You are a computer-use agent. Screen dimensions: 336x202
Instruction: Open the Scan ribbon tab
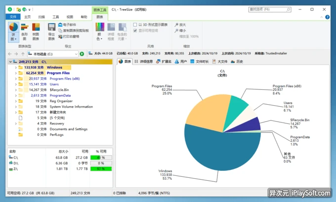pyautogui.click(x=42, y=17)
